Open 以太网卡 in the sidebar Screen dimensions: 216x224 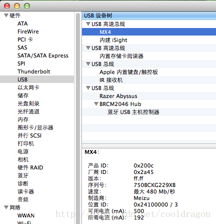pyautogui.click(x=28, y=87)
